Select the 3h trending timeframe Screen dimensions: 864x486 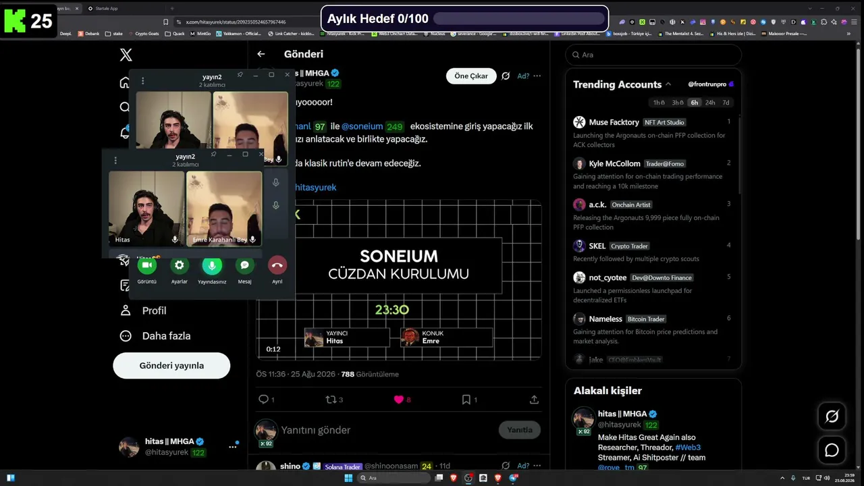point(678,103)
